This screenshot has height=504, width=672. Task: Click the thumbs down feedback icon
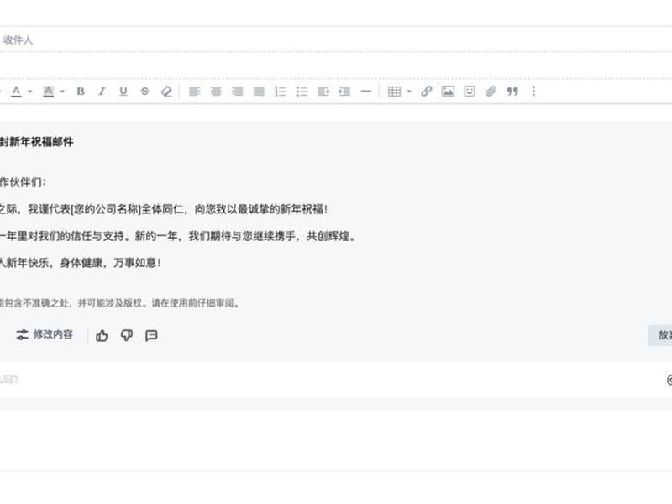pos(127,335)
